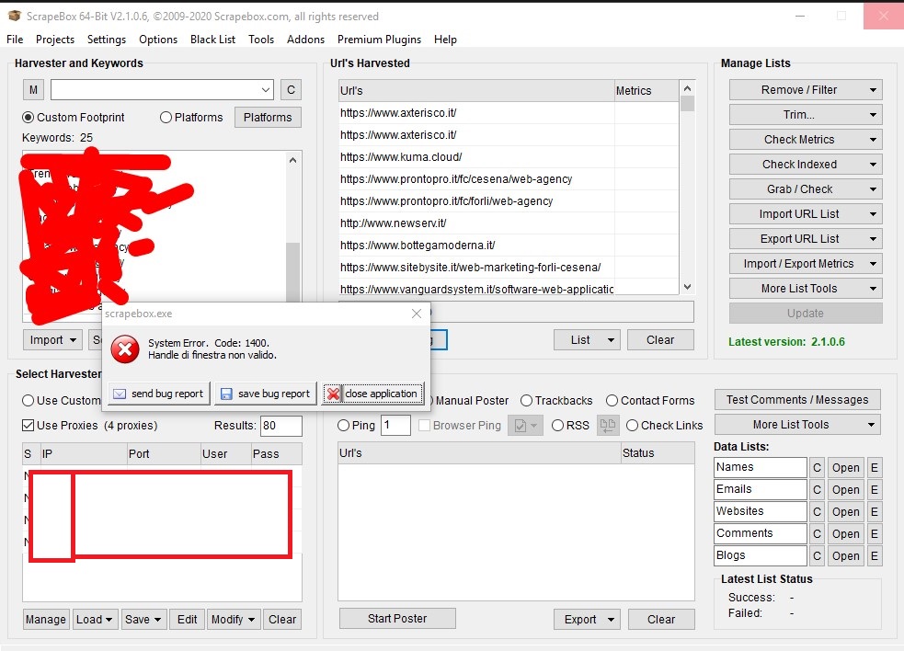Open the Export URL List dropdown
904x651 pixels.
click(806, 239)
